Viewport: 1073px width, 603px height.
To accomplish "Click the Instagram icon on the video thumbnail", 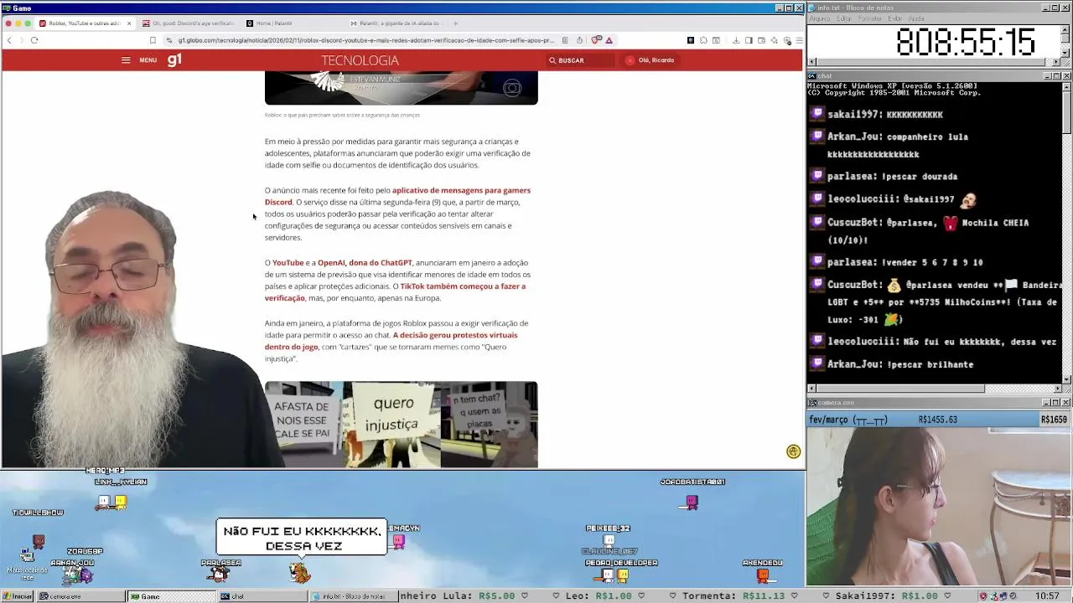I will 512,88.
